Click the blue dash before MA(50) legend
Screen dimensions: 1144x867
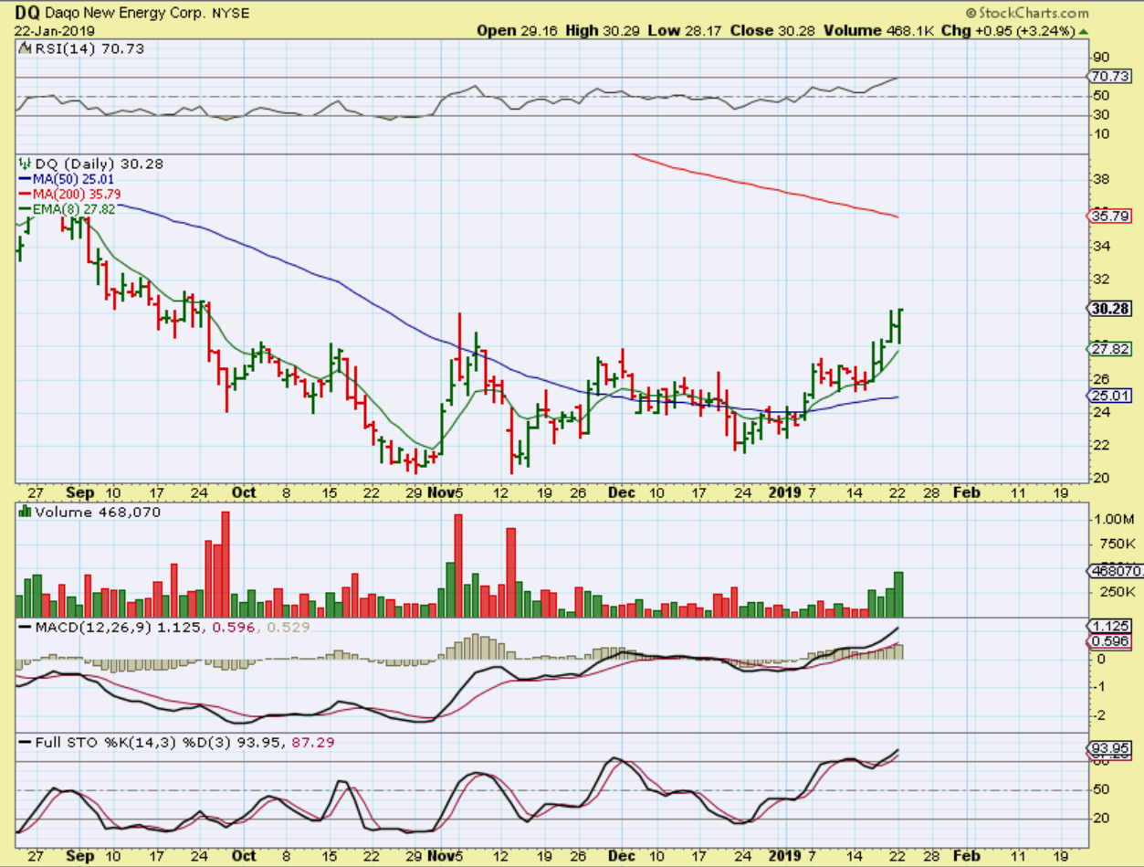coord(25,178)
